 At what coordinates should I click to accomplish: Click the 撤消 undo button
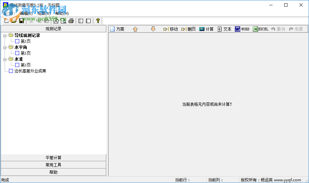pyautogui.click(x=278, y=29)
